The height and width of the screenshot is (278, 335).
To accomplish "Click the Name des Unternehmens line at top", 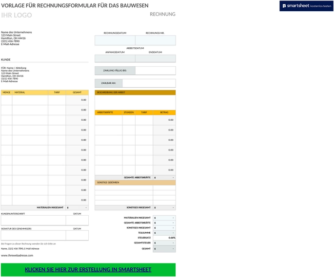I will 17,32.
